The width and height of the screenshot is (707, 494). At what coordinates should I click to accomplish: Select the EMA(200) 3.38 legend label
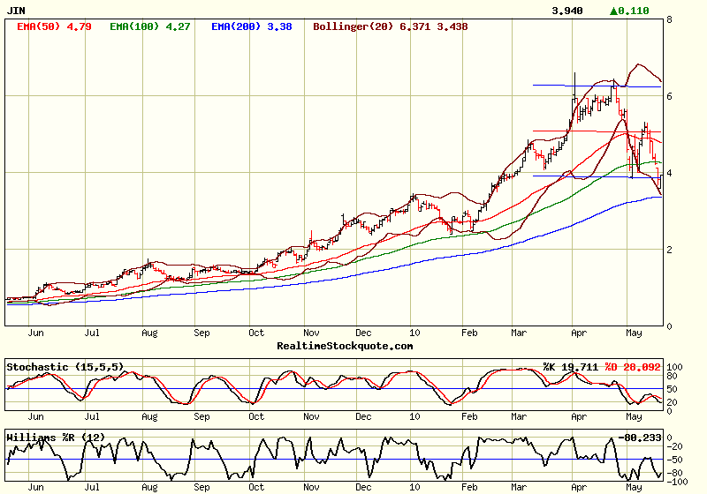click(251, 27)
